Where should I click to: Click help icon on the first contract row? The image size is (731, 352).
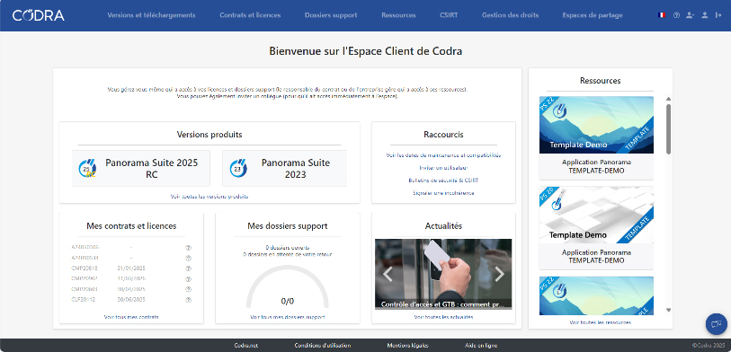pyautogui.click(x=188, y=248)
